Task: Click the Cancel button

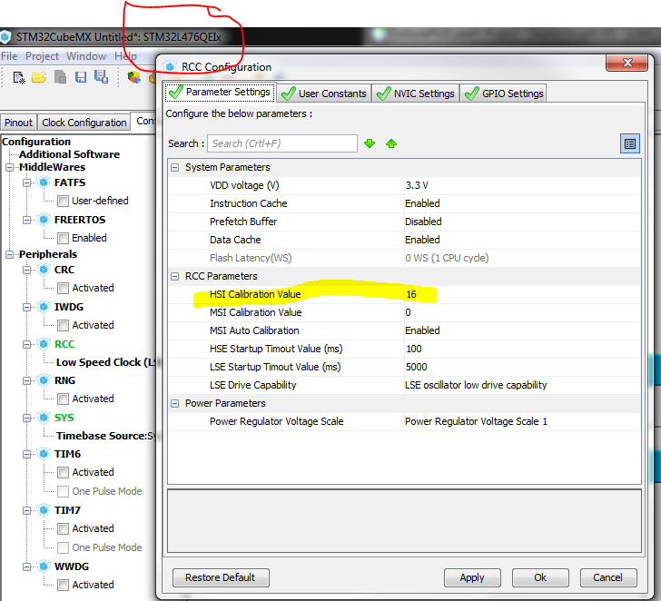Action: tap(608, 577)
